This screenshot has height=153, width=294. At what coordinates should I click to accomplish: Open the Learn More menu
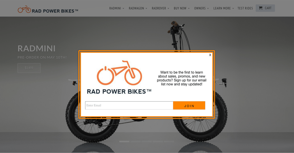(x=224, y=8)
